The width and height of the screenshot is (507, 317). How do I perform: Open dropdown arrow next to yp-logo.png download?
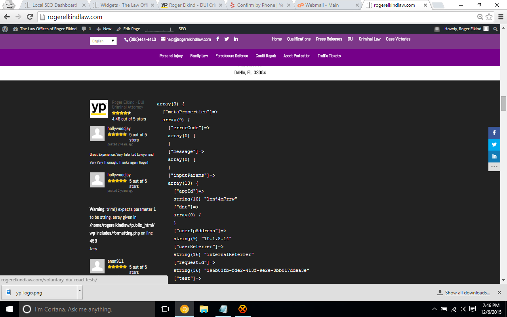coord(80,292)
